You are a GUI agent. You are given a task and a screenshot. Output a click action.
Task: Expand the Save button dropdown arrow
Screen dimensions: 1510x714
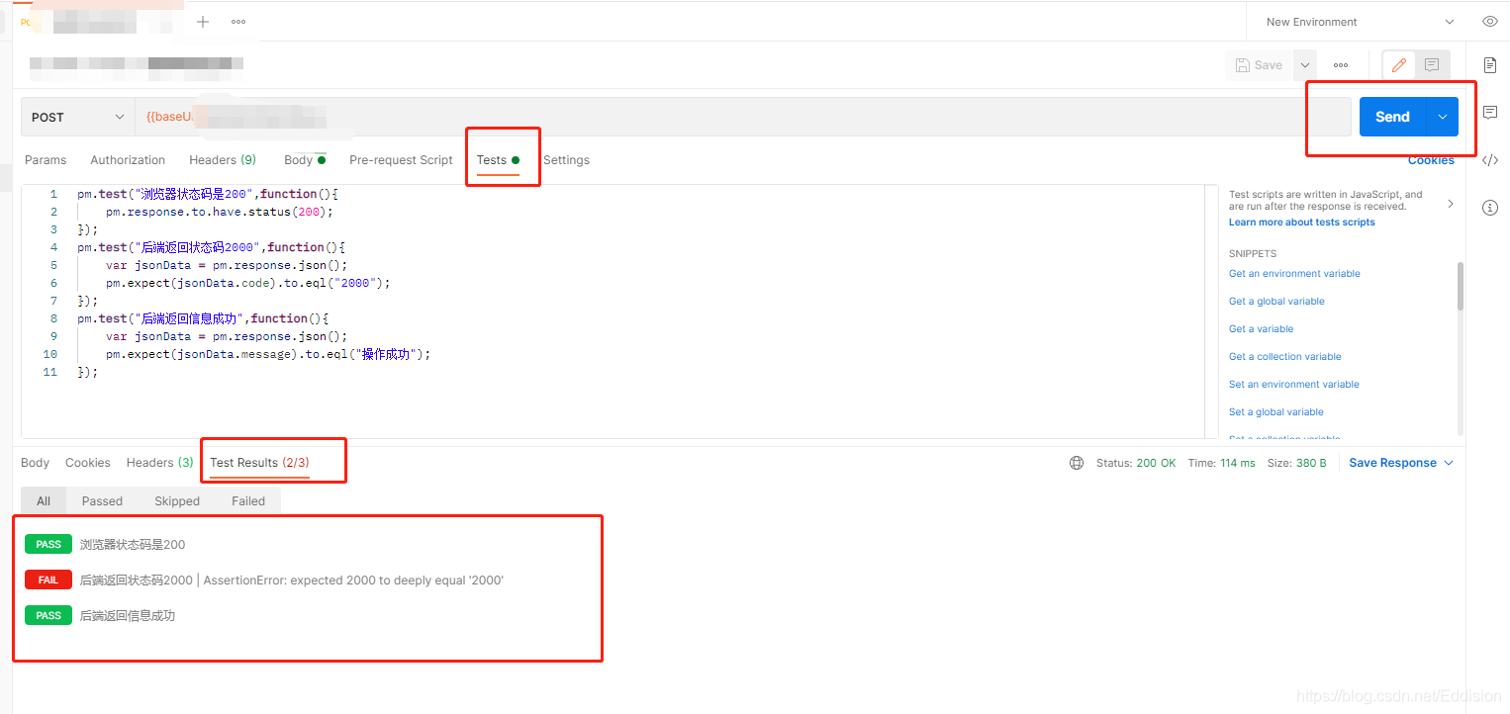tap(1304, 65)
